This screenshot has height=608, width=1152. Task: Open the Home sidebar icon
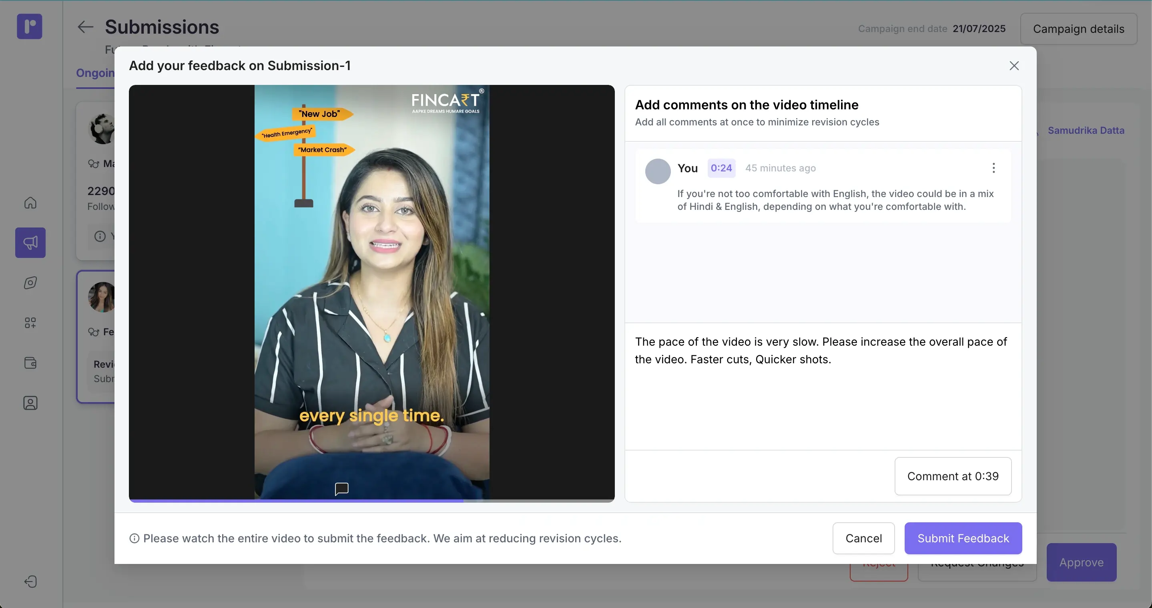coord(30,203)
